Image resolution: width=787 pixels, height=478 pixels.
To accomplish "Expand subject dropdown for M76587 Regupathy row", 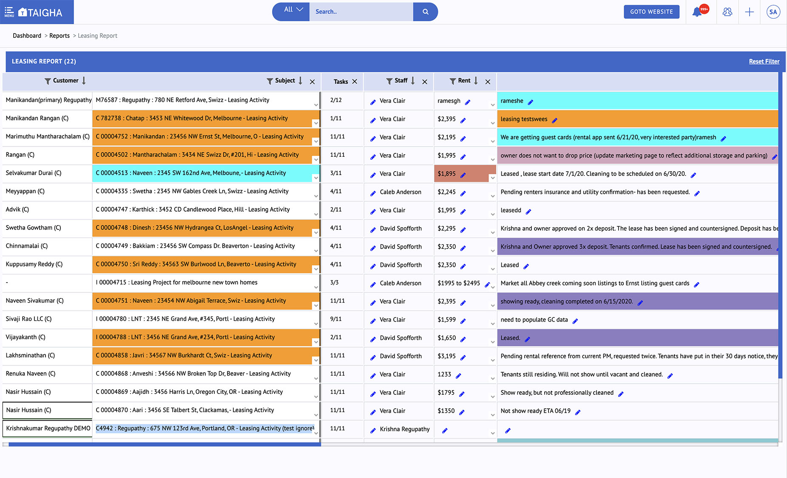I will pyautogui.click(x=316, y=105).
